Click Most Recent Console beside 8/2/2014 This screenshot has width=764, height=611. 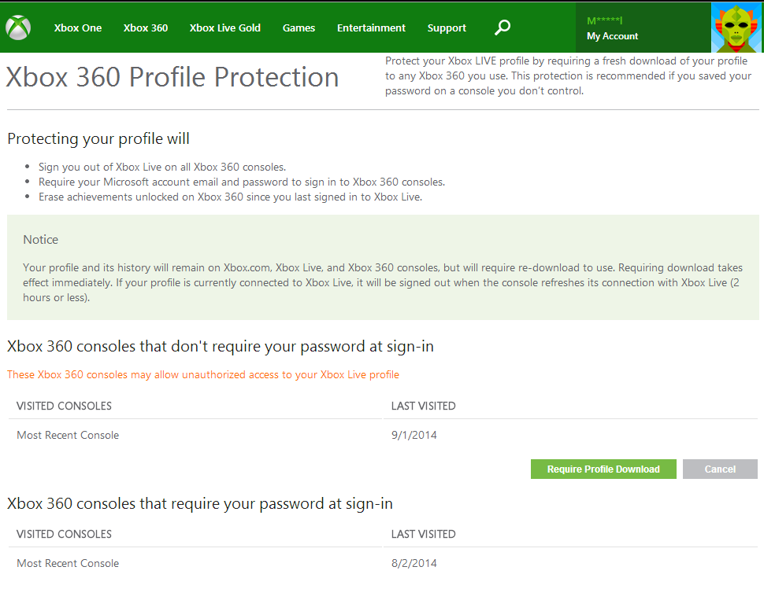68,563
